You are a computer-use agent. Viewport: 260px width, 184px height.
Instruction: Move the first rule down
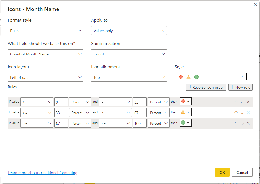click(242, 102)
